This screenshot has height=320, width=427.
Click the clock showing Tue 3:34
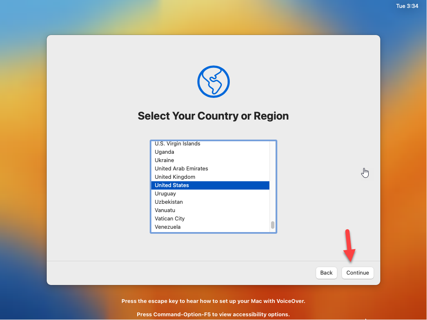[x=407, y=6]
